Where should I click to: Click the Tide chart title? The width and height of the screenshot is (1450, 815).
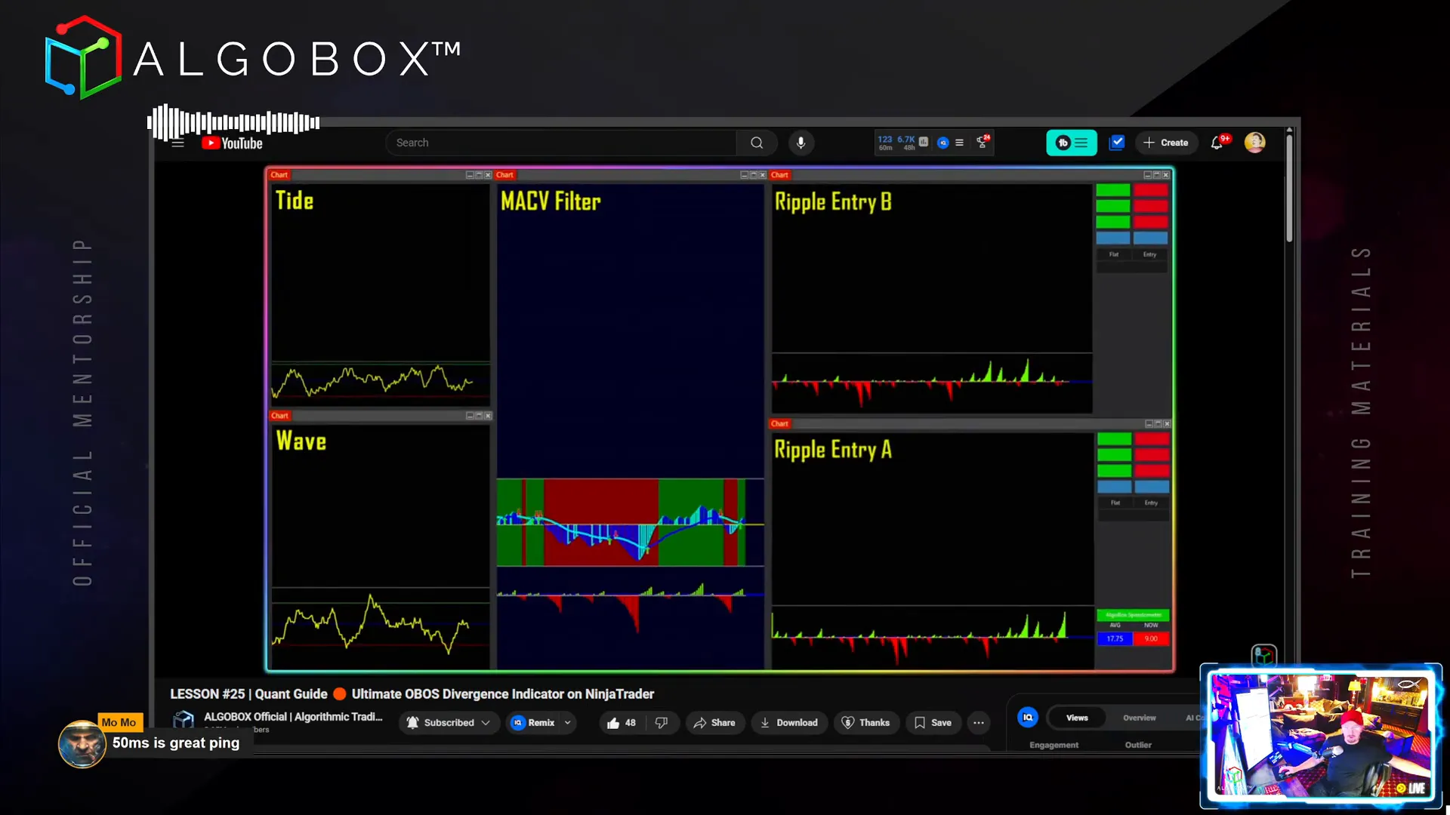pyautogui.click(x=294, y=201)
